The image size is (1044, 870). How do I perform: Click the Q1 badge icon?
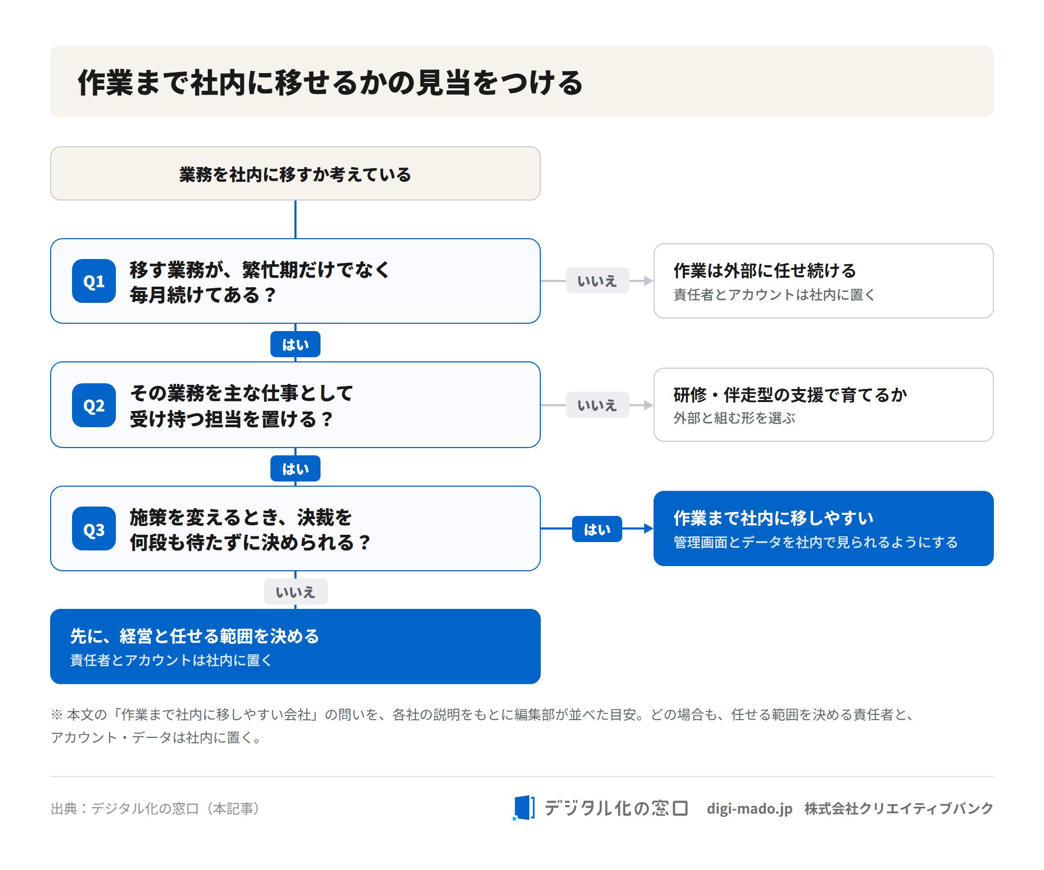(x=94, y=281)
